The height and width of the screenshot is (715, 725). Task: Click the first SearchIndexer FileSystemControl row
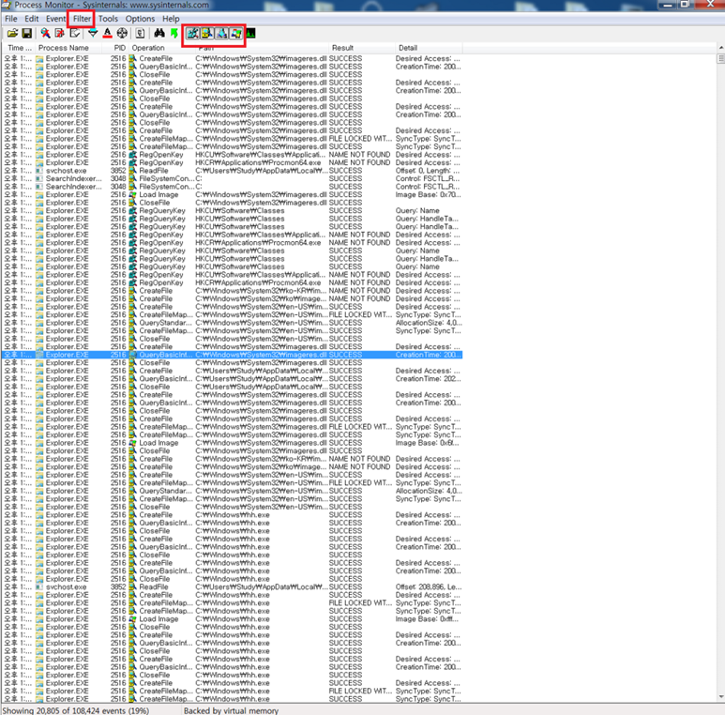(233, 178)
